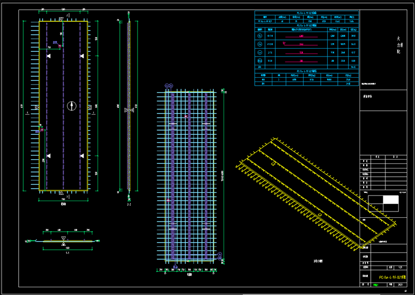
Task: Click the '1:25' scale cell in title block
Action: (400, 268)
